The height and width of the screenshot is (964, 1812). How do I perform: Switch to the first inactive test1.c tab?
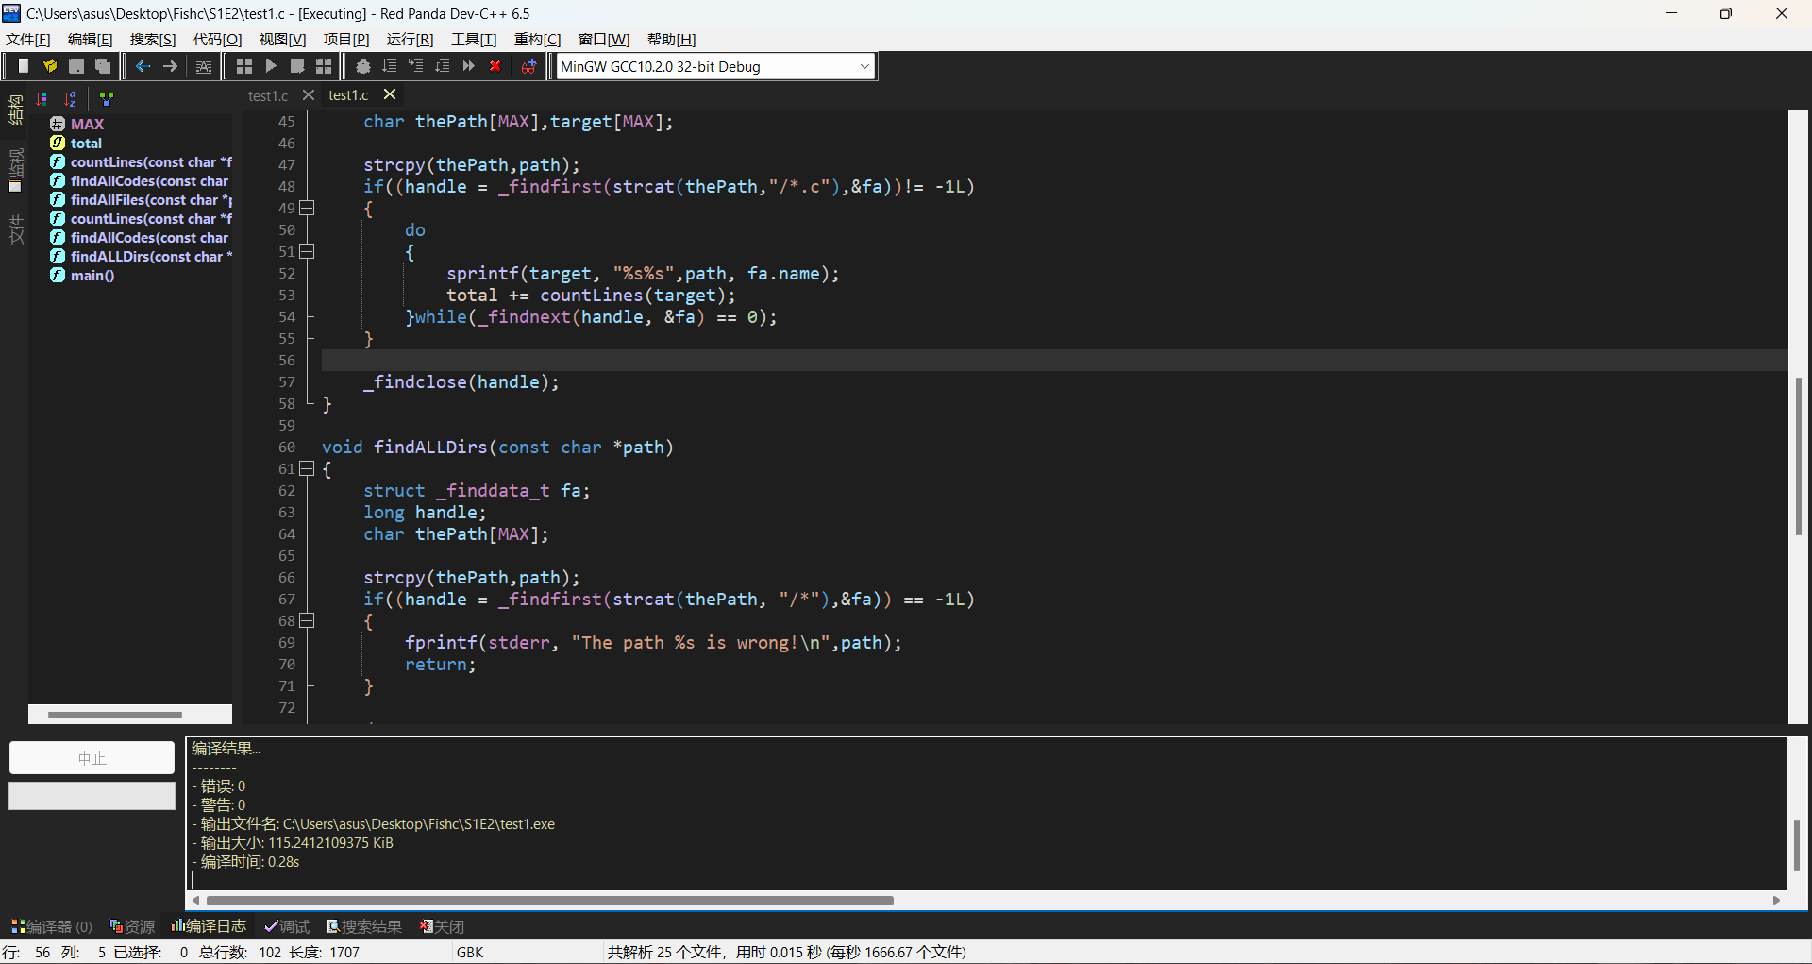268,96
